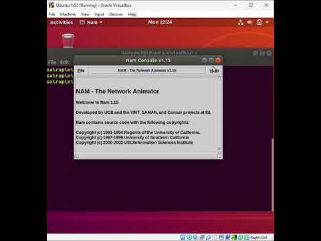Click the Nam Console v1.15 title bar
This screenshot has height=241, width=321.
click(x=148, y=60)
